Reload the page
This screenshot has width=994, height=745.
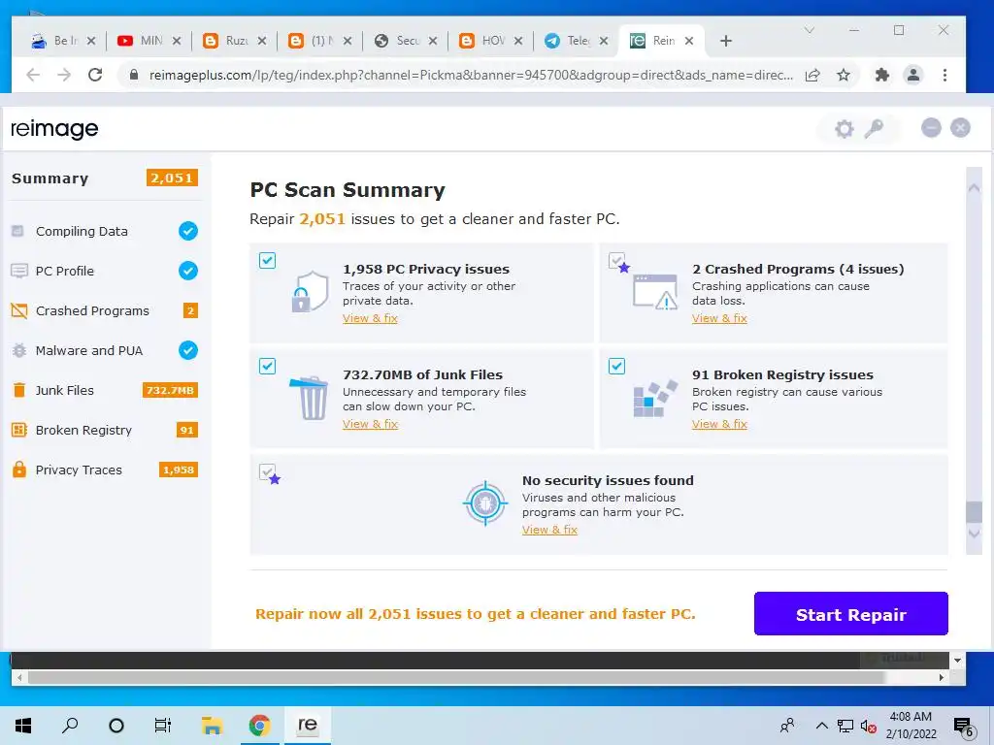click(95, 76)
